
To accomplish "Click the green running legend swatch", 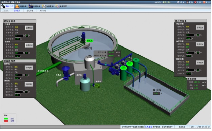I will pos(6,119).
